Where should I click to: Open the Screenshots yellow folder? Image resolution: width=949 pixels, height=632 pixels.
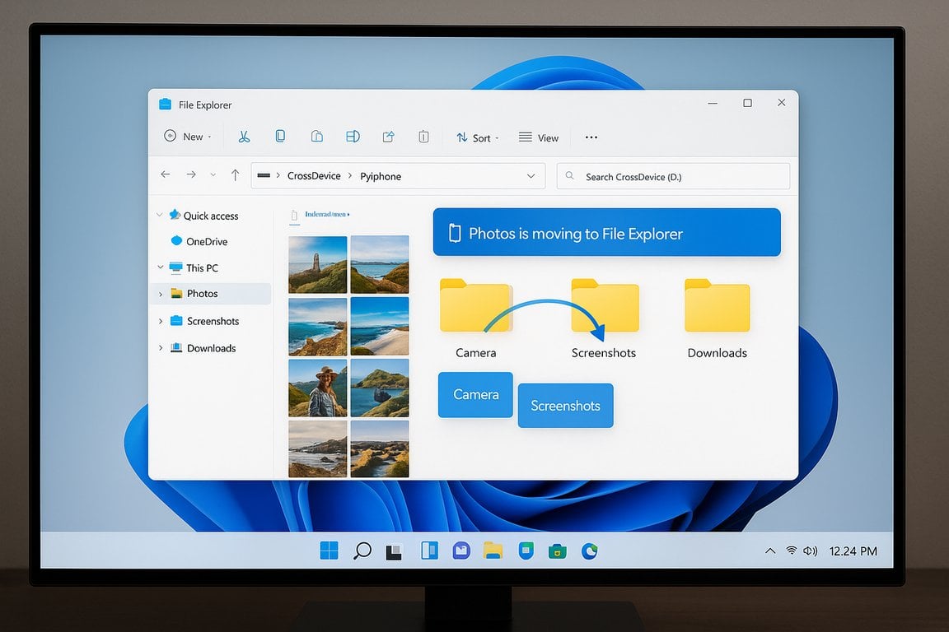tap(605, 305)
